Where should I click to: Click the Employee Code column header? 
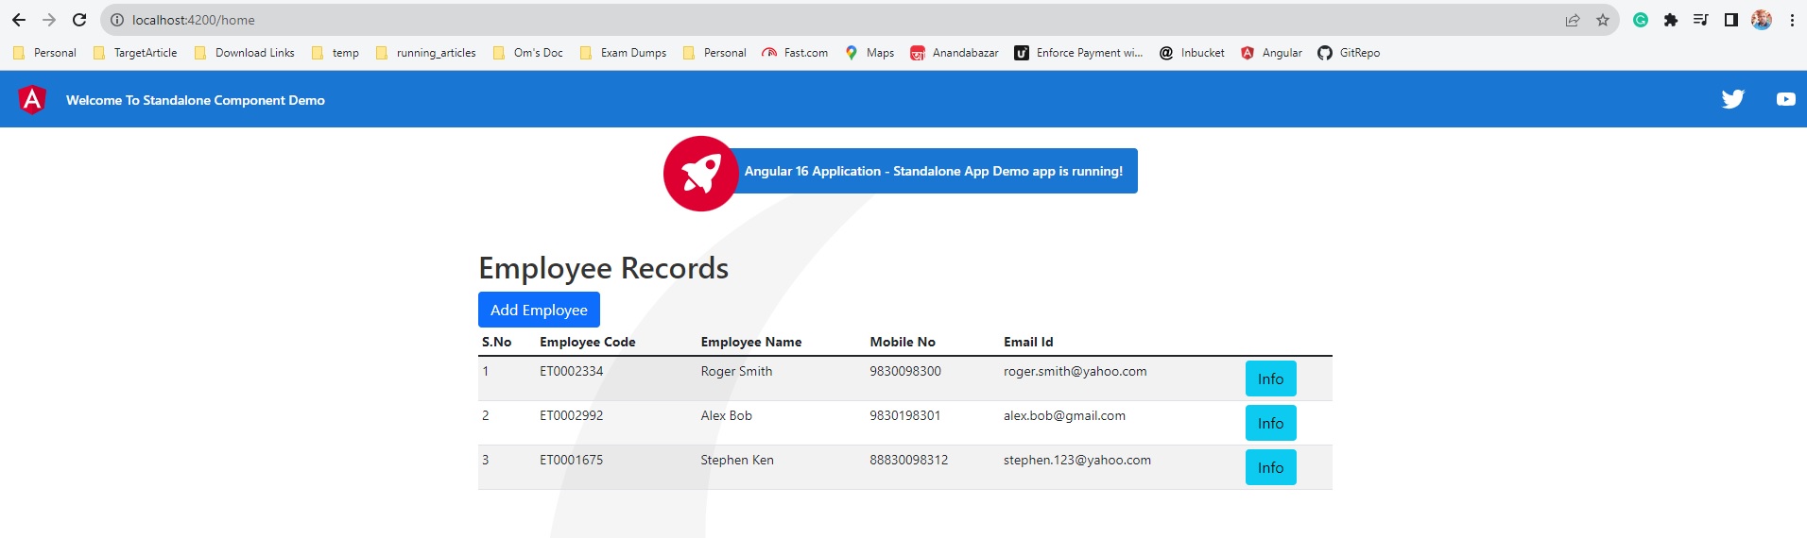click(587, 342)
